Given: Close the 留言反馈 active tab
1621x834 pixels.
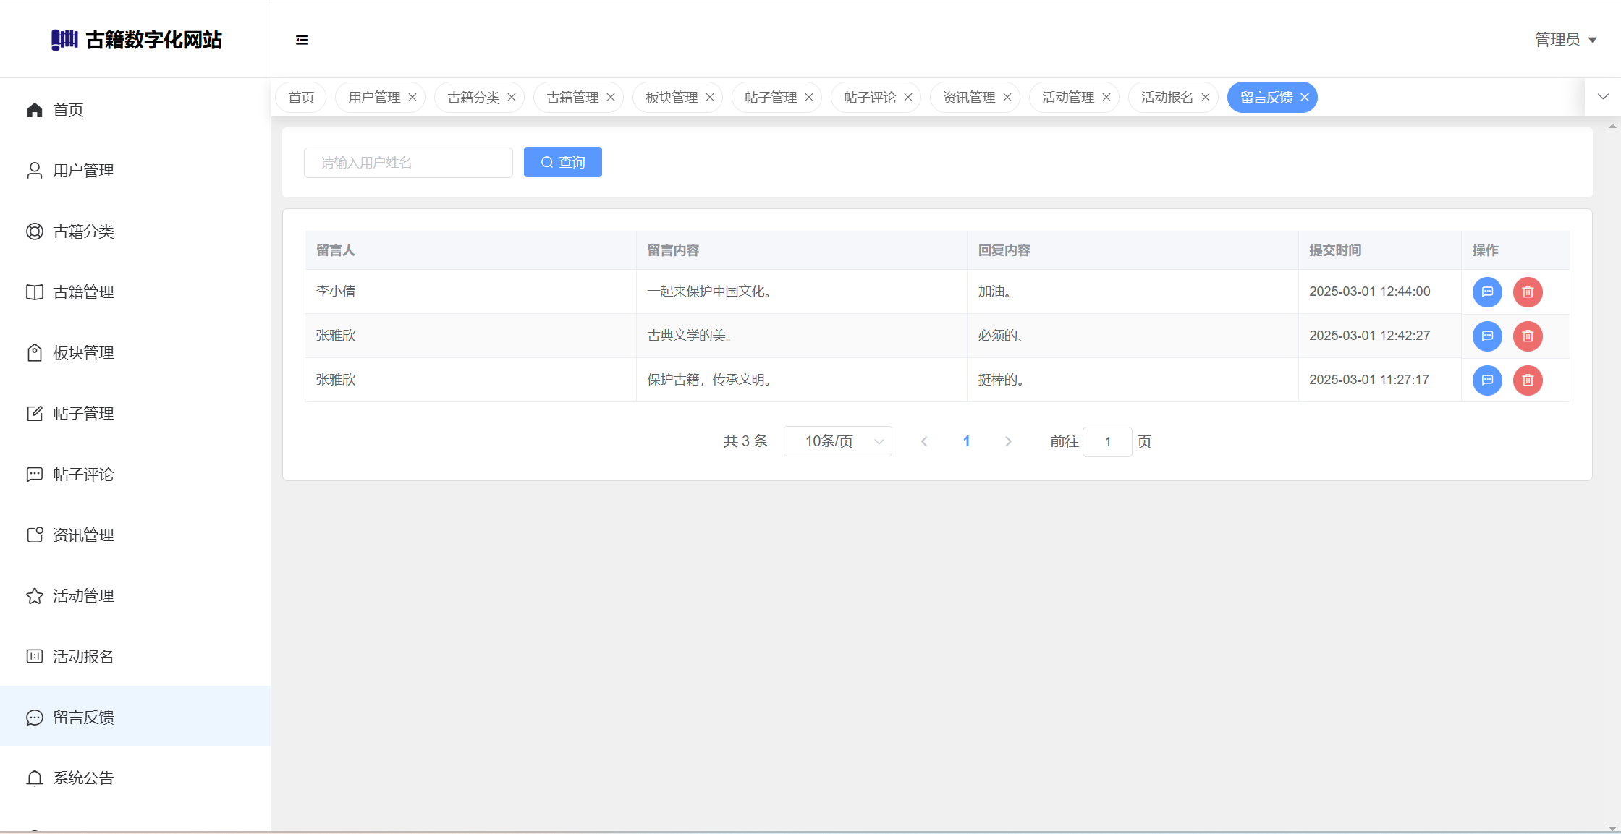Looking at the screenshot, I should (x=1305, y=98).
